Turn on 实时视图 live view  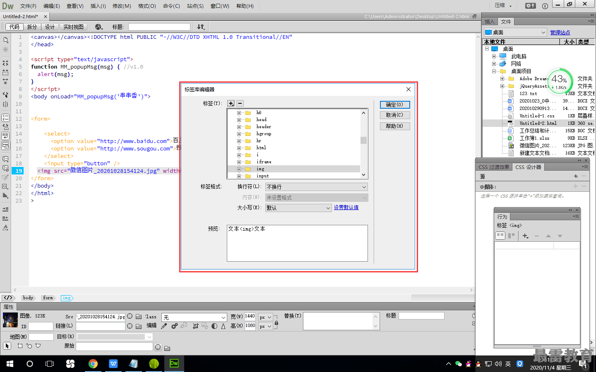pyautogui.click(x=73, y=27)
